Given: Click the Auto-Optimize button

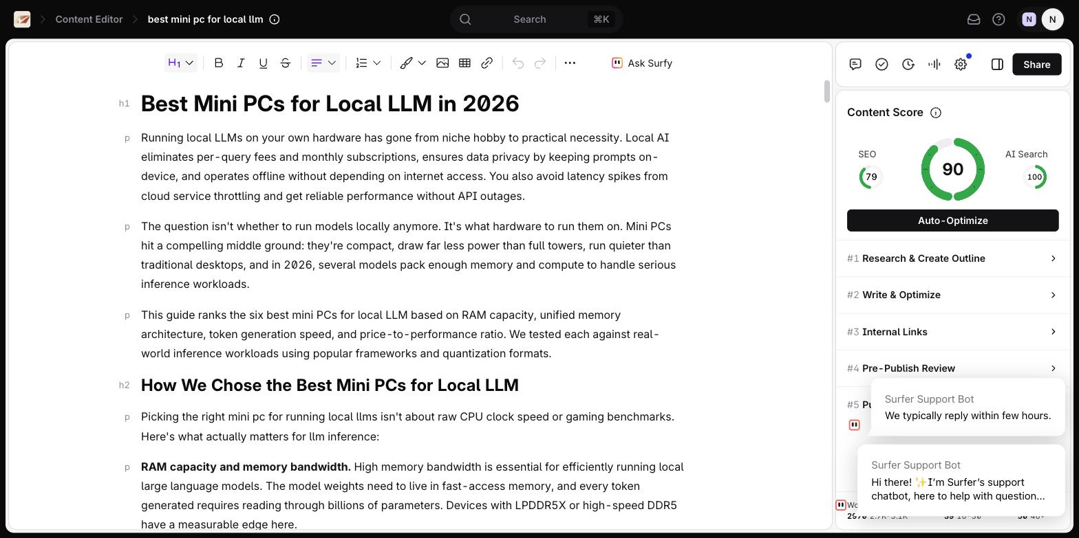Looking at the screenshot, I should click(953, 221).
